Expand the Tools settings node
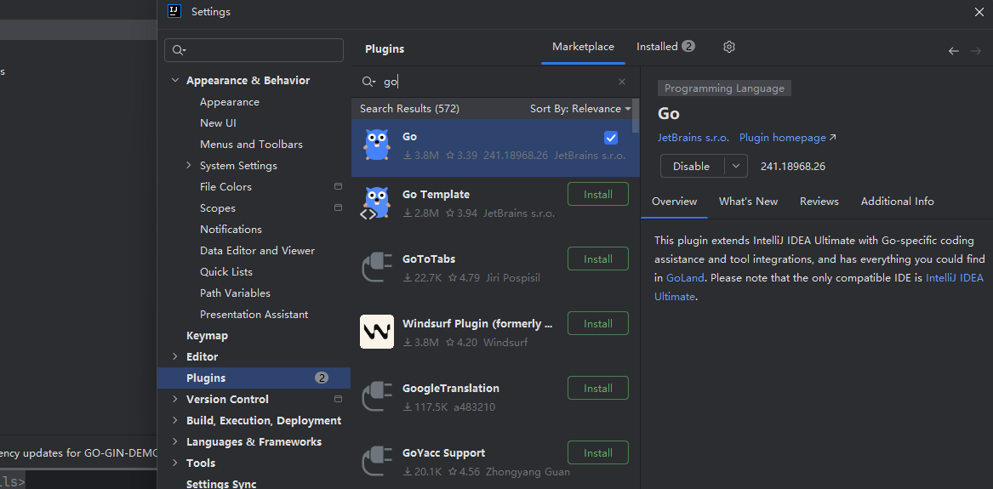This screenshot has width=993, height=489. [x=175, y=463]
